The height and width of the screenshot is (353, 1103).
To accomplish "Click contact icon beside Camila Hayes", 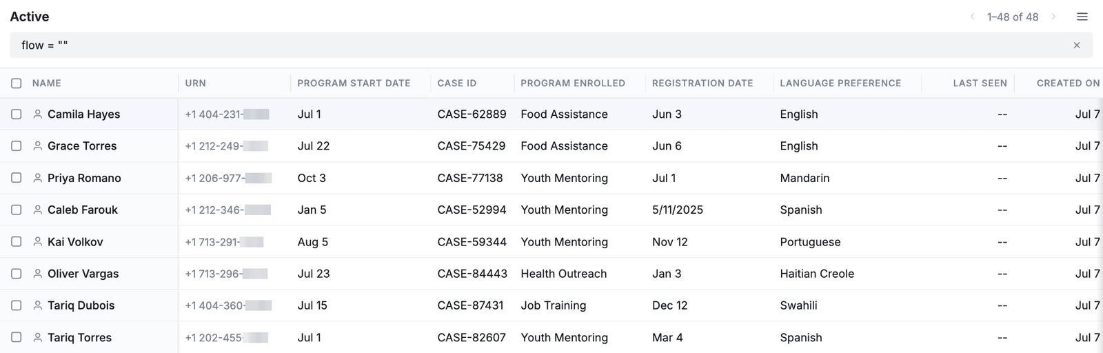I will (x=38, y=114).
